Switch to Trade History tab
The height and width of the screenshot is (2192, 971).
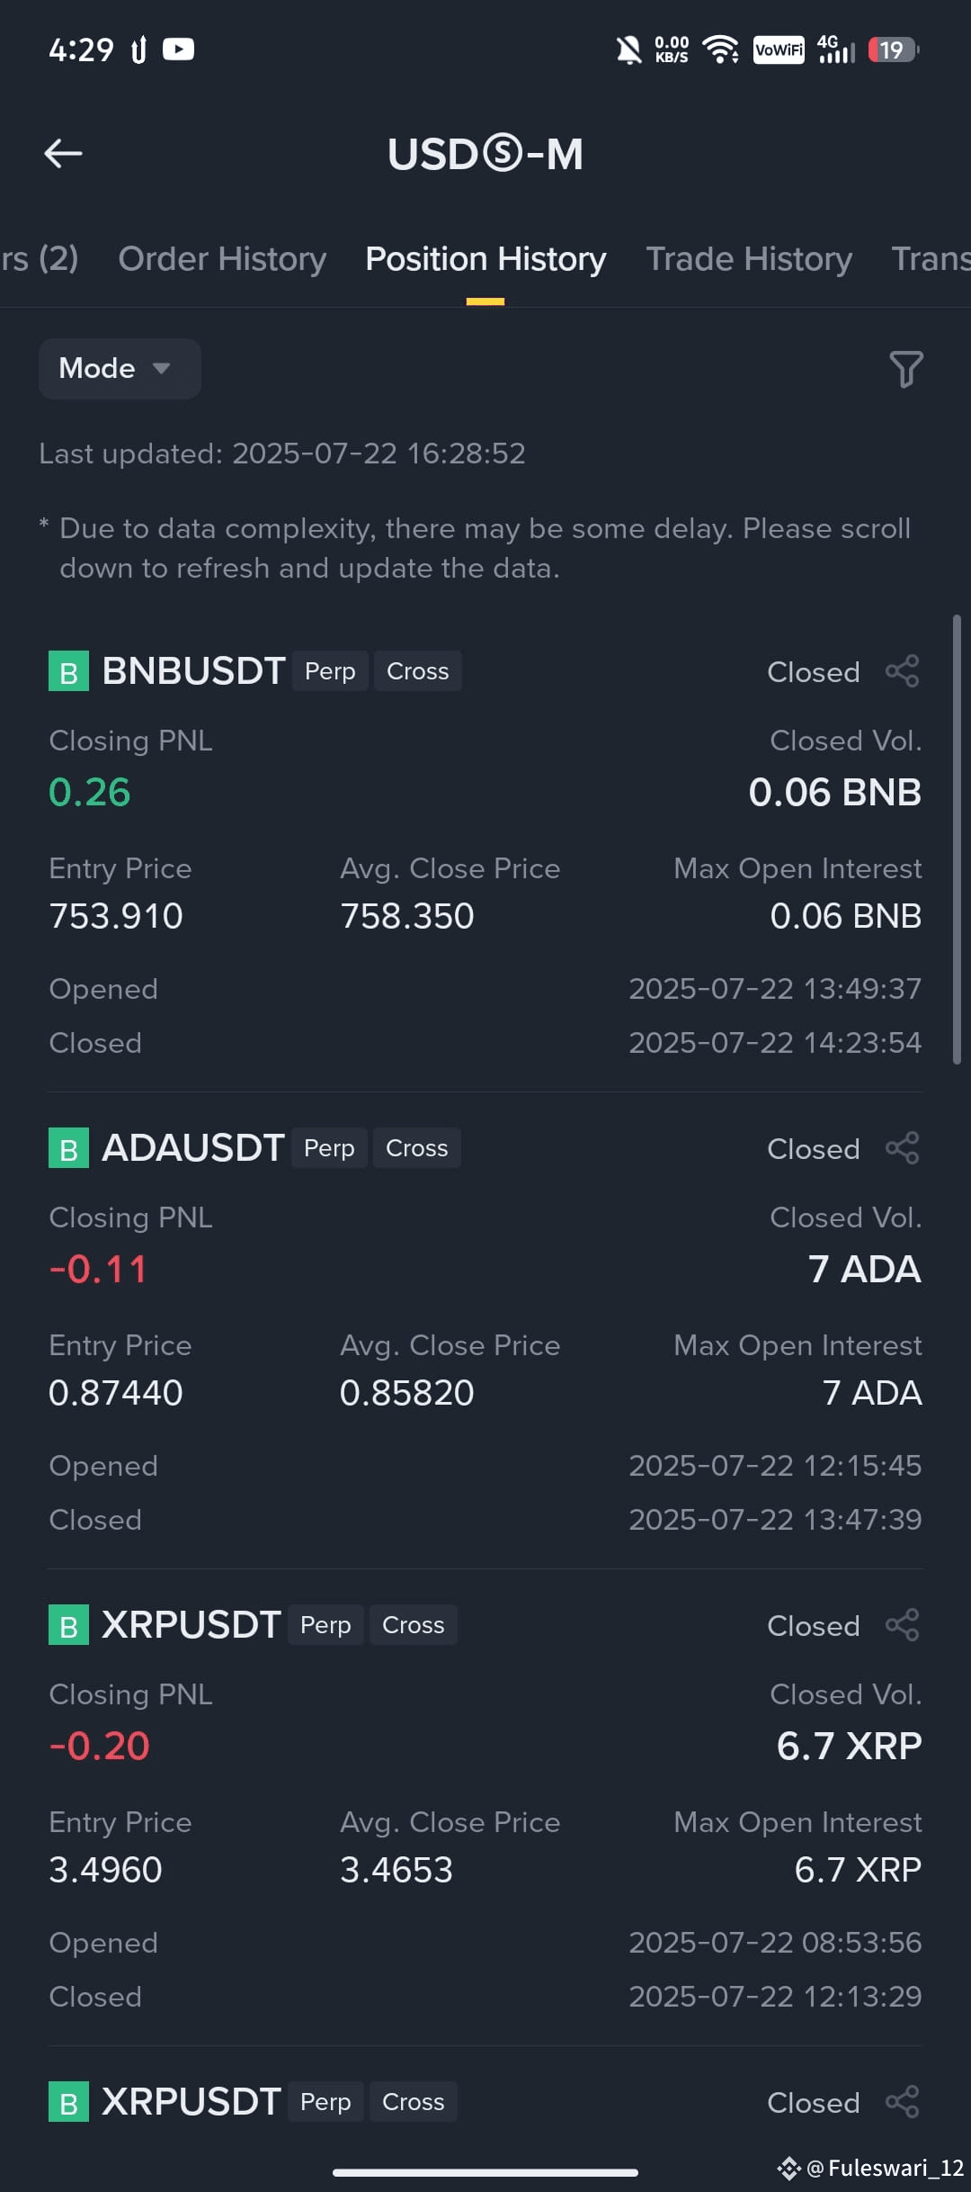pos(749,259)
